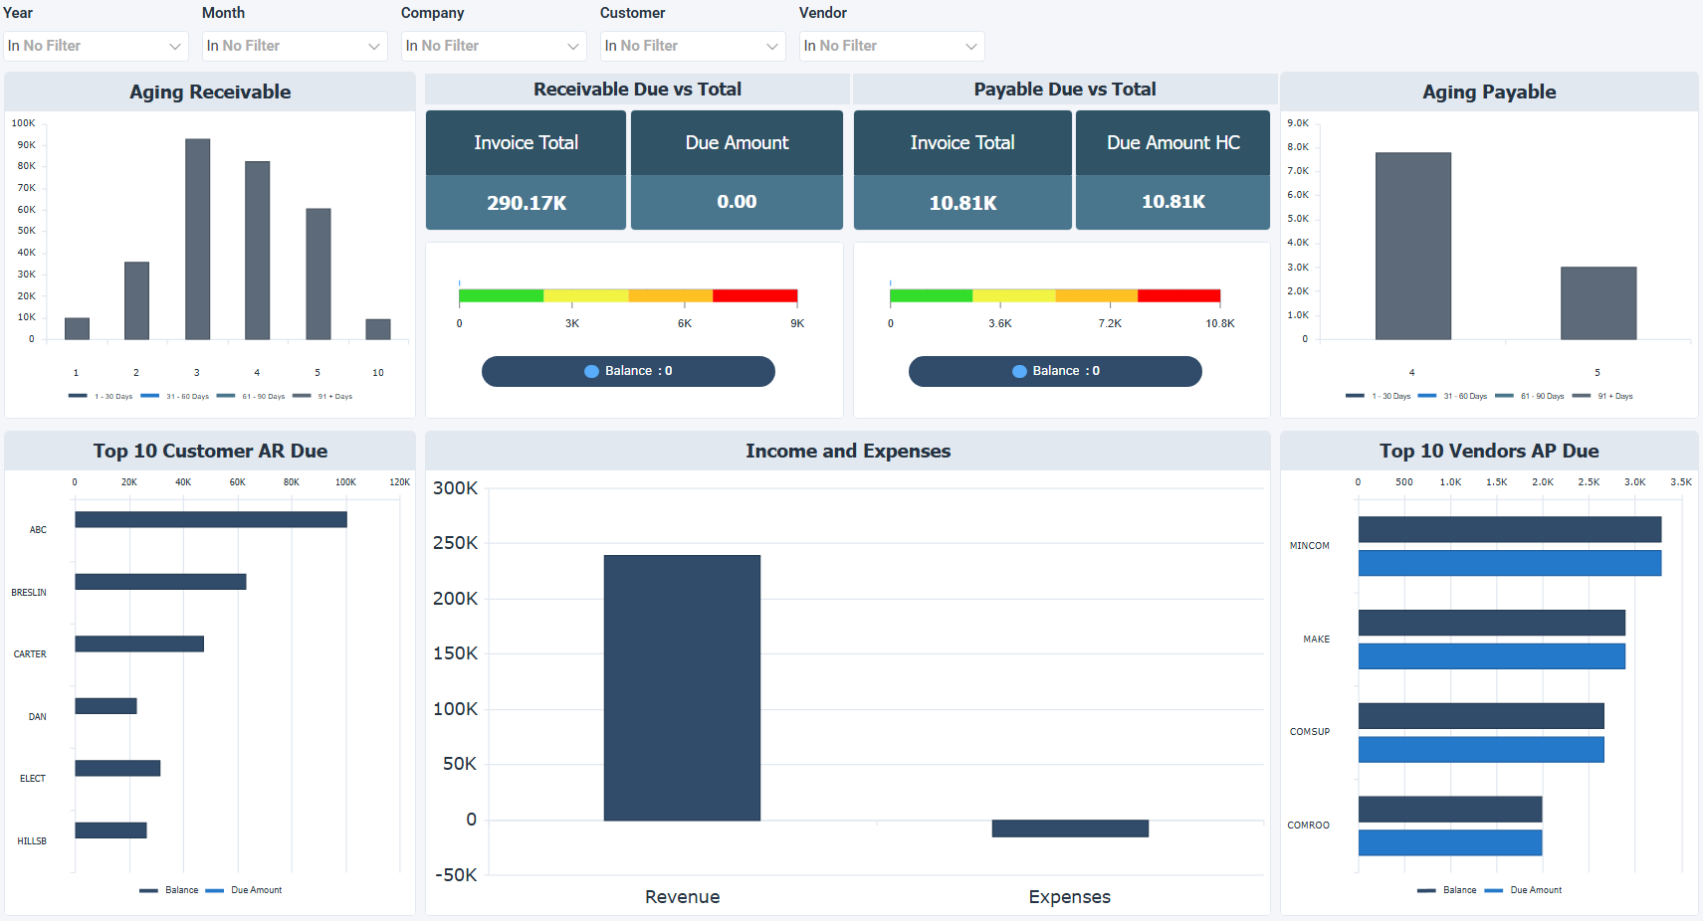The height and width of the screenshot is (921, 1703).
Task: Toggle Due Amount legend in Top 10 Customer AR Due
Action: click(x=244, y=890)
